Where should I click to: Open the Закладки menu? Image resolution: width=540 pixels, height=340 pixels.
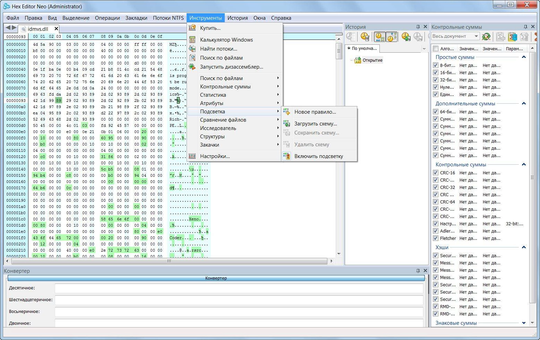(136, 18)
